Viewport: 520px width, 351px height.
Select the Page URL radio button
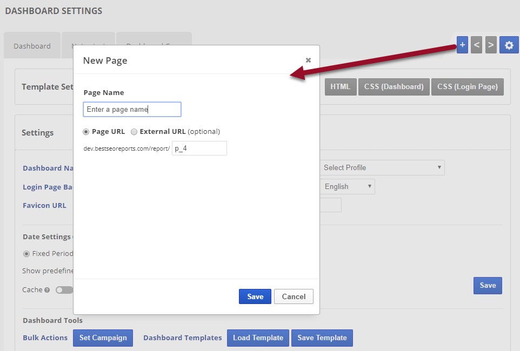coord(86,131)
